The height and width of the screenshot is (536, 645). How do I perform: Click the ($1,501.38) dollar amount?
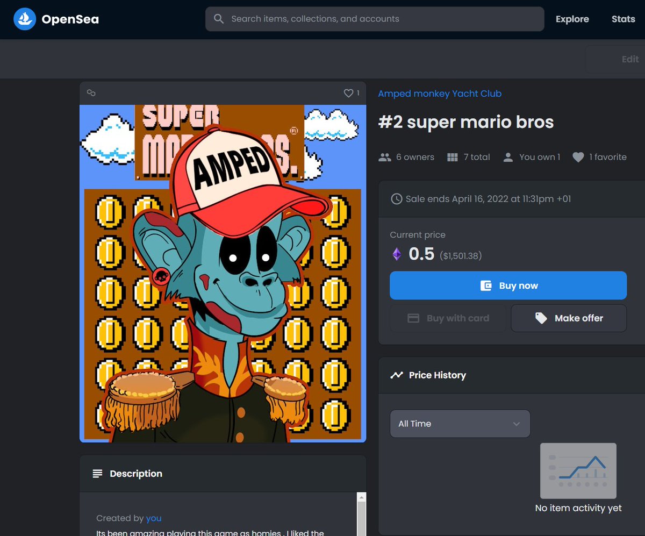[461, 256]
